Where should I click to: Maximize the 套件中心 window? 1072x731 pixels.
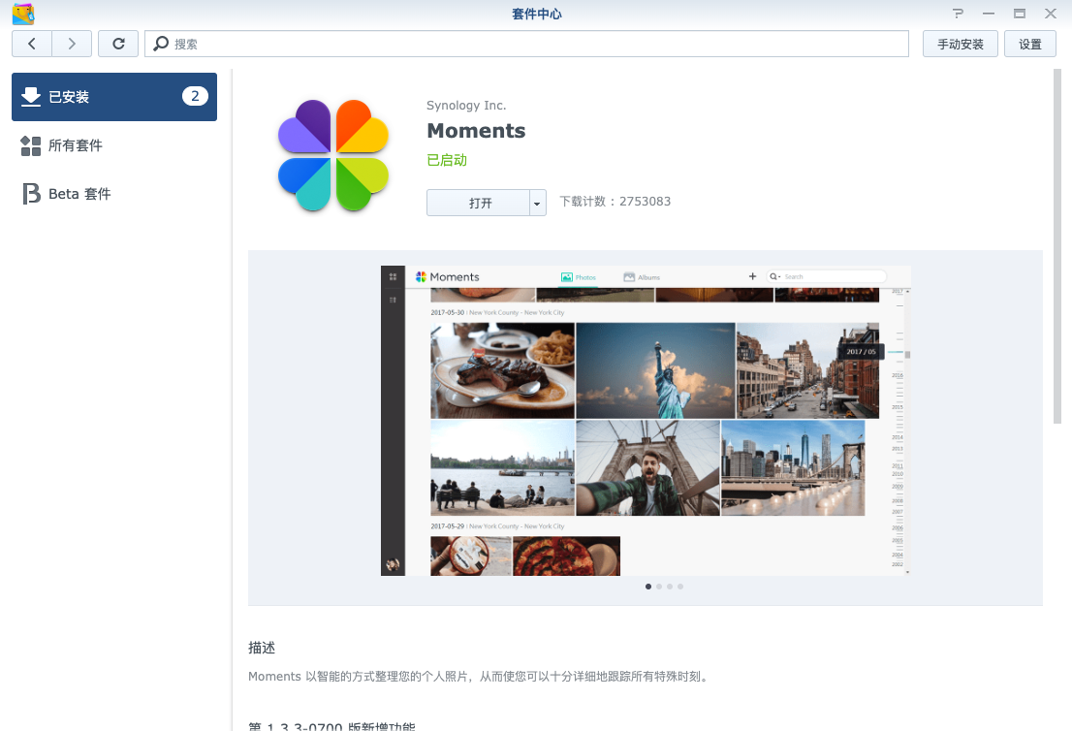(1020, 14)
